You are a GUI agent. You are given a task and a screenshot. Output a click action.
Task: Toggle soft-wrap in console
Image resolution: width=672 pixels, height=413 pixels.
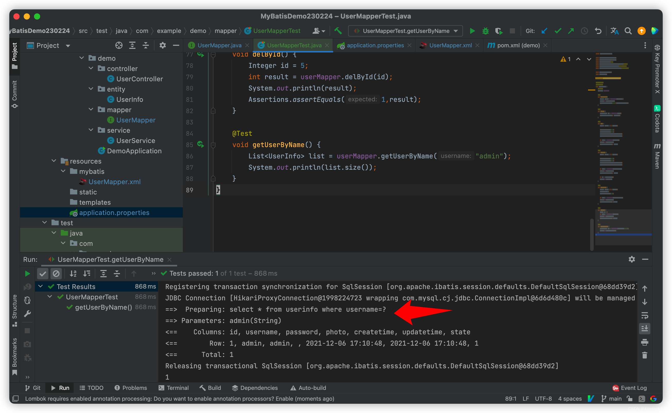click(x=645, y=316)
